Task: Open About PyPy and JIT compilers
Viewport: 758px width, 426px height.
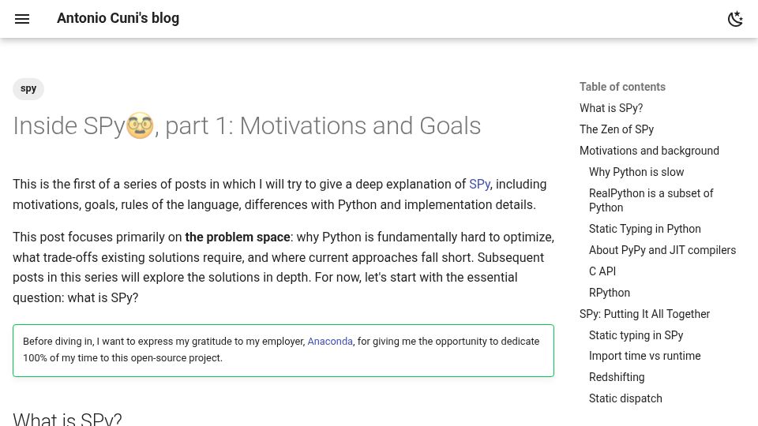Action: (662, 250)
